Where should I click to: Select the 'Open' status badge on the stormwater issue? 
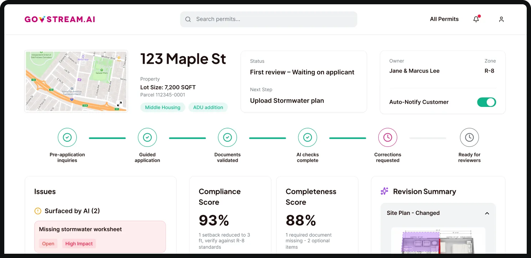pos(48,243)
